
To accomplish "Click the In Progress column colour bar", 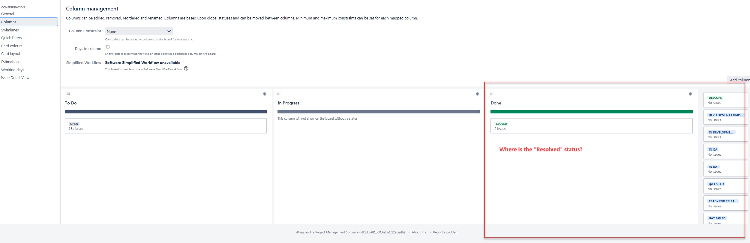I will click(x=379, y=112).
